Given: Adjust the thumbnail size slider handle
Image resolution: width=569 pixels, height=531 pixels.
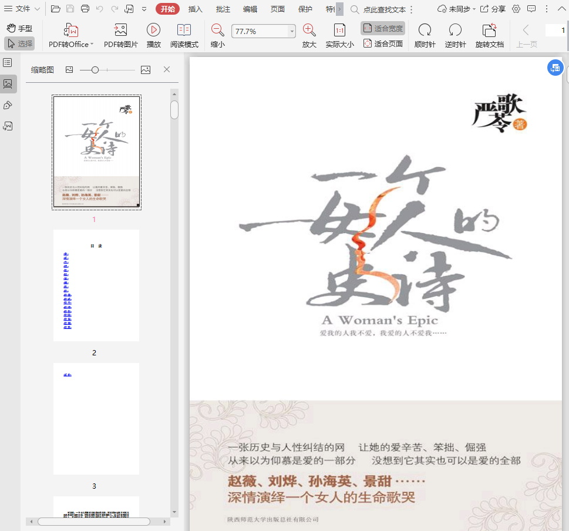Looking at the screenshot, I should point(95,70).
